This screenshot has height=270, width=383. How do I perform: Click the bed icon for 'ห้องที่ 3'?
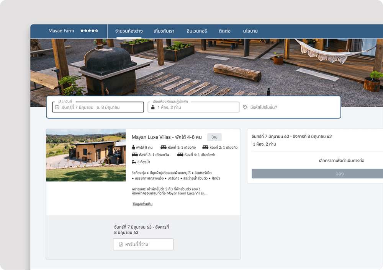(x=134, y=155)
